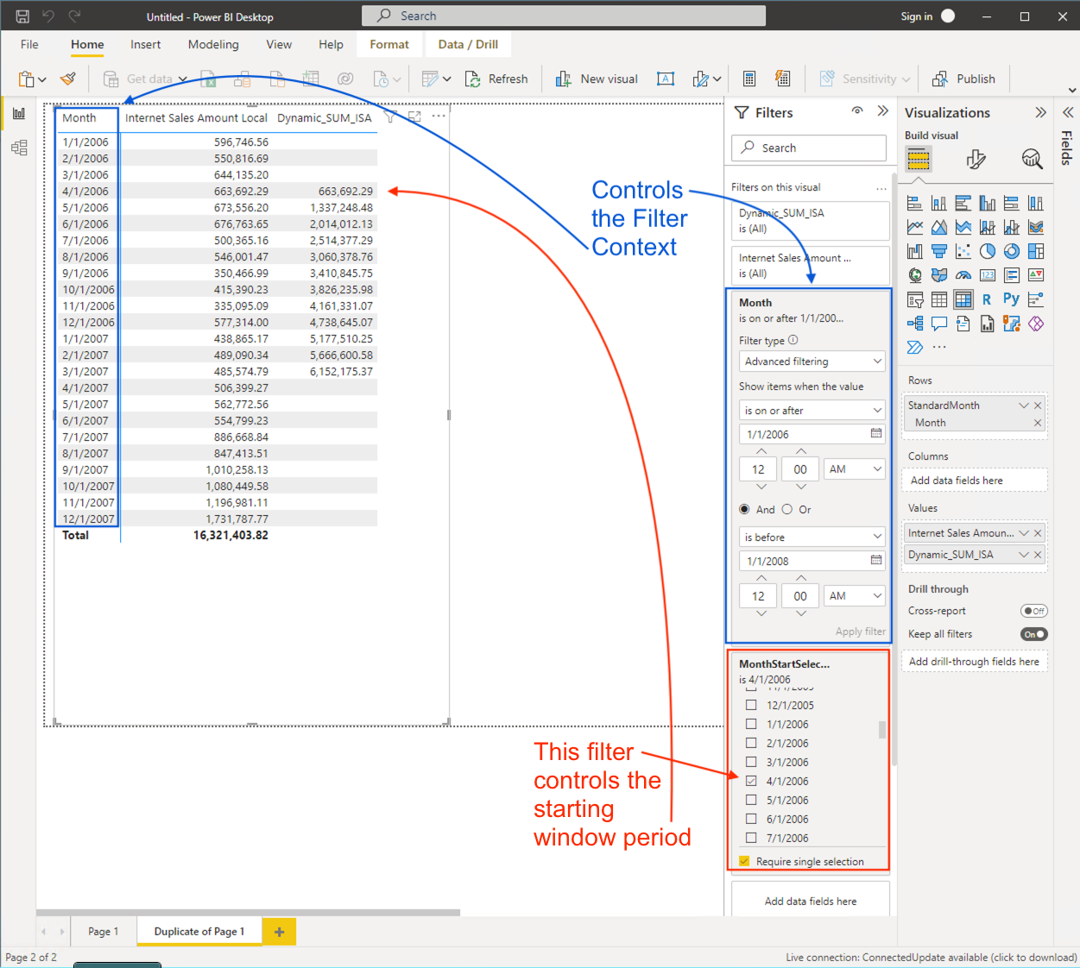Image resolution: width=1080 pixels, height=968 pixels.
Task: Select the Funnel chart visualization icon
Action: (x=939, y=251)
